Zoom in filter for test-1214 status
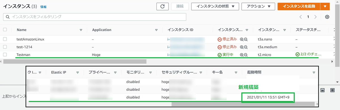 tap(242, 47)
